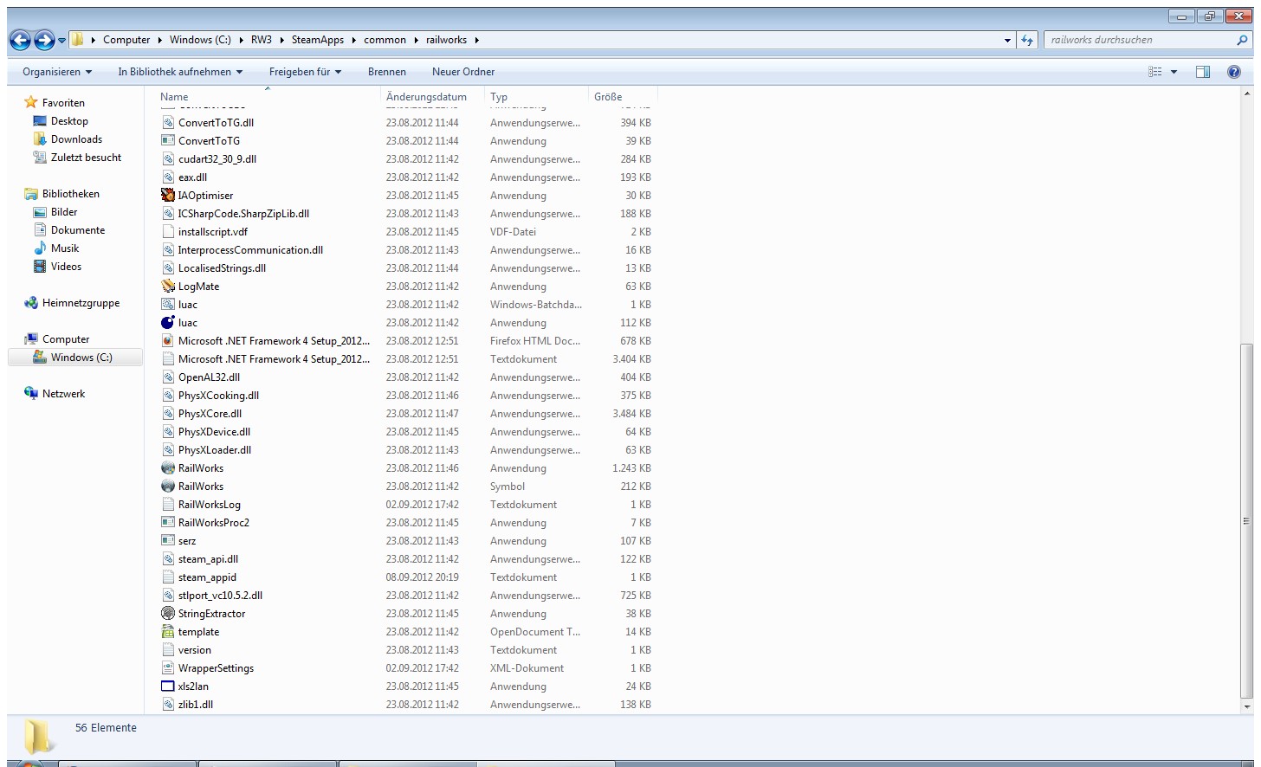Open the Bilder library
This screenshot has width=1261, height=767.
click(64, 212)
